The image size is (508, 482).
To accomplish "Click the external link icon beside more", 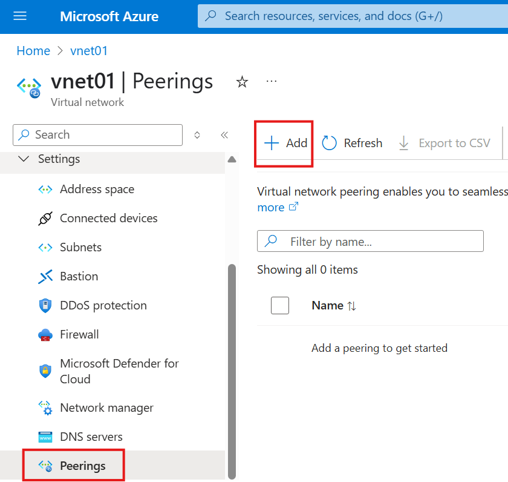I will pos(293,206).
